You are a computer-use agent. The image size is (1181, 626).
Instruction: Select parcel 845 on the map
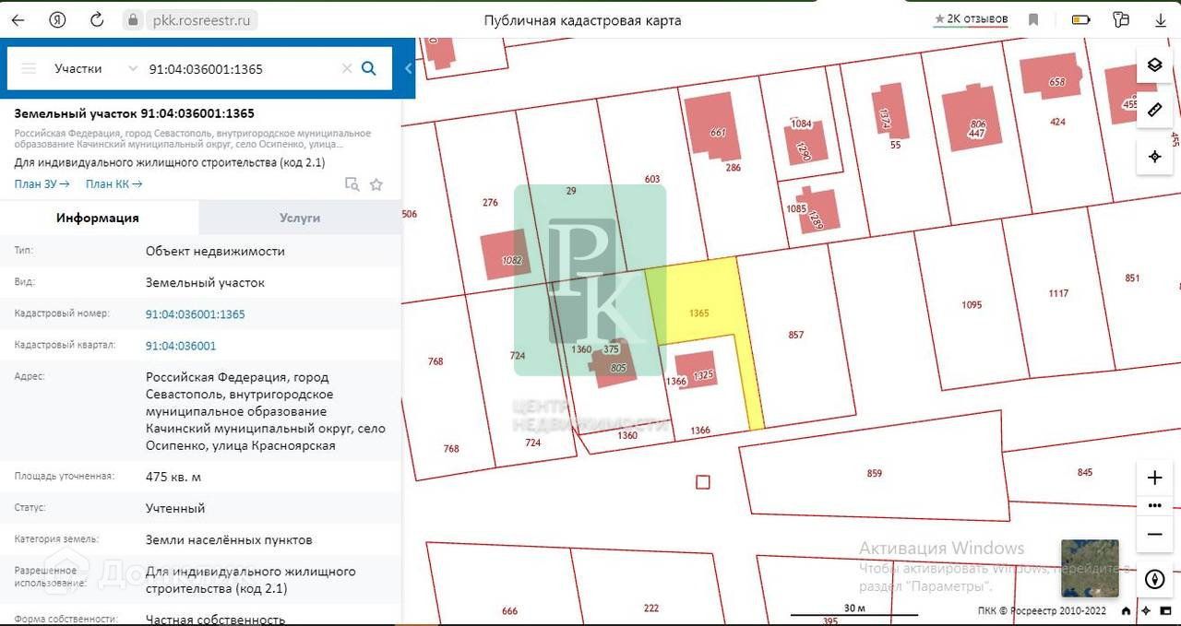pos(1085,472)
